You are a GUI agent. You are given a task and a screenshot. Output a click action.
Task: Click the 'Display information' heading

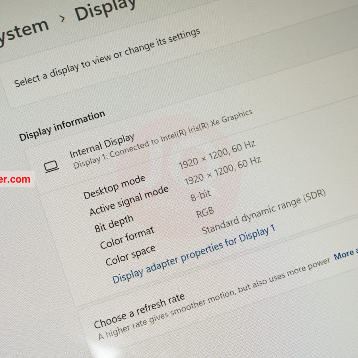click(62, 126)
